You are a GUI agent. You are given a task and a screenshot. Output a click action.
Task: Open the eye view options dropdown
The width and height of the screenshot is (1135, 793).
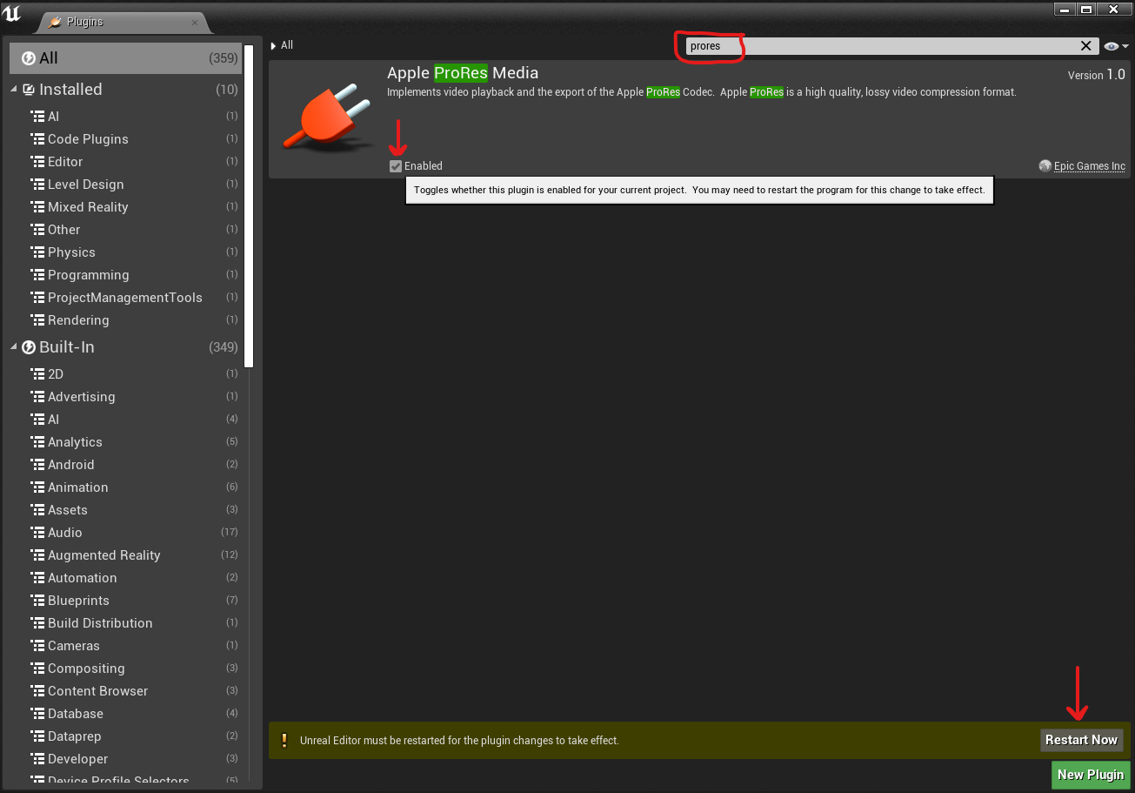[x=1116, y=46]
